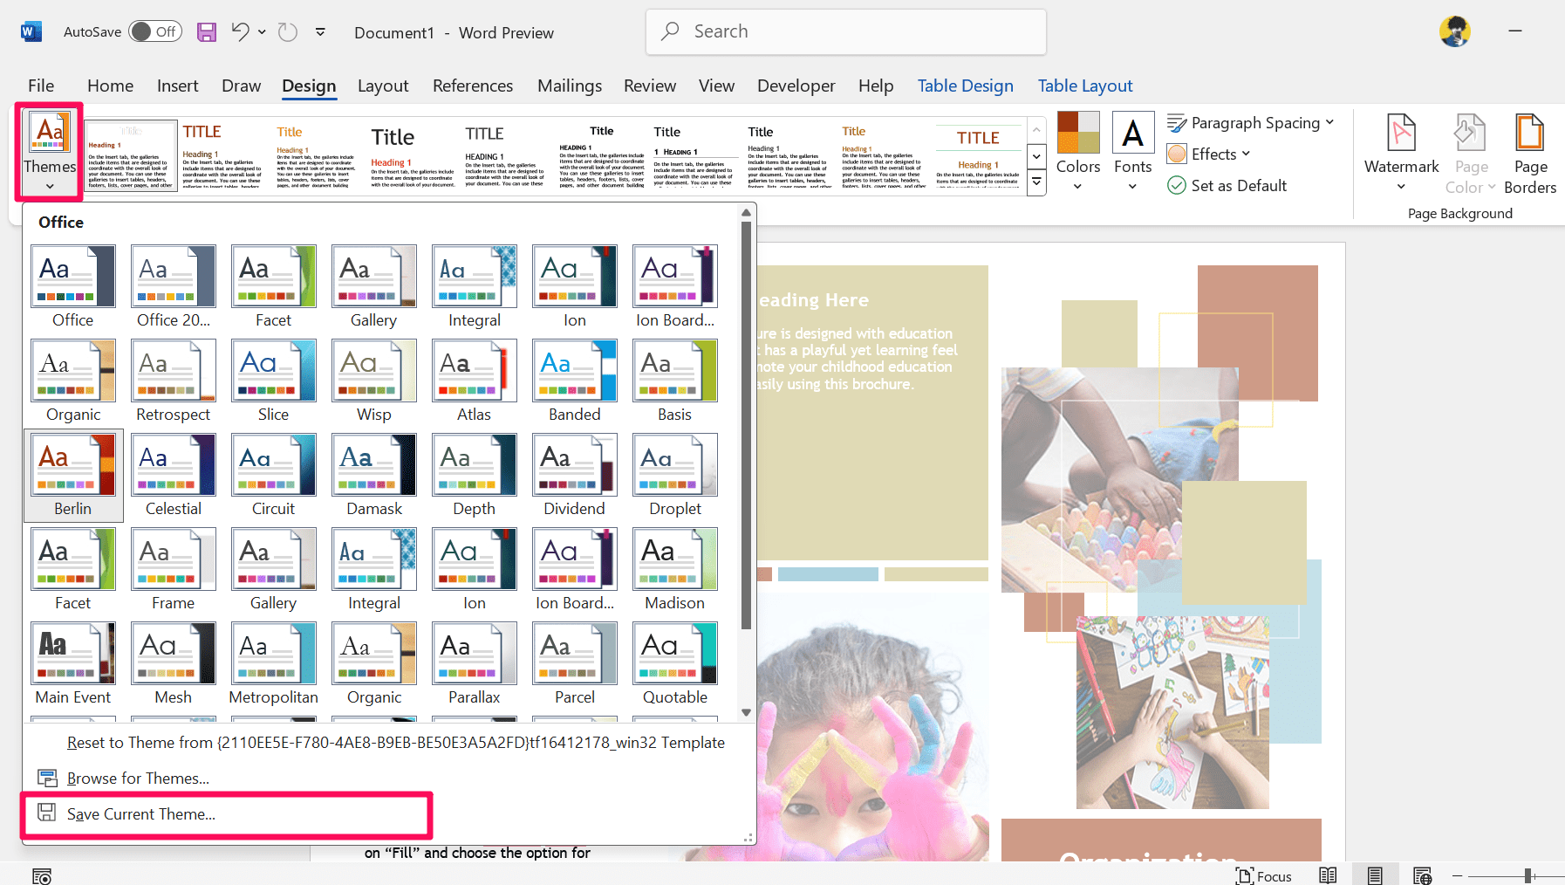Screen dimensions: 1565x885
Task: Click the Word app logo
Action: [x=31, y=32]
